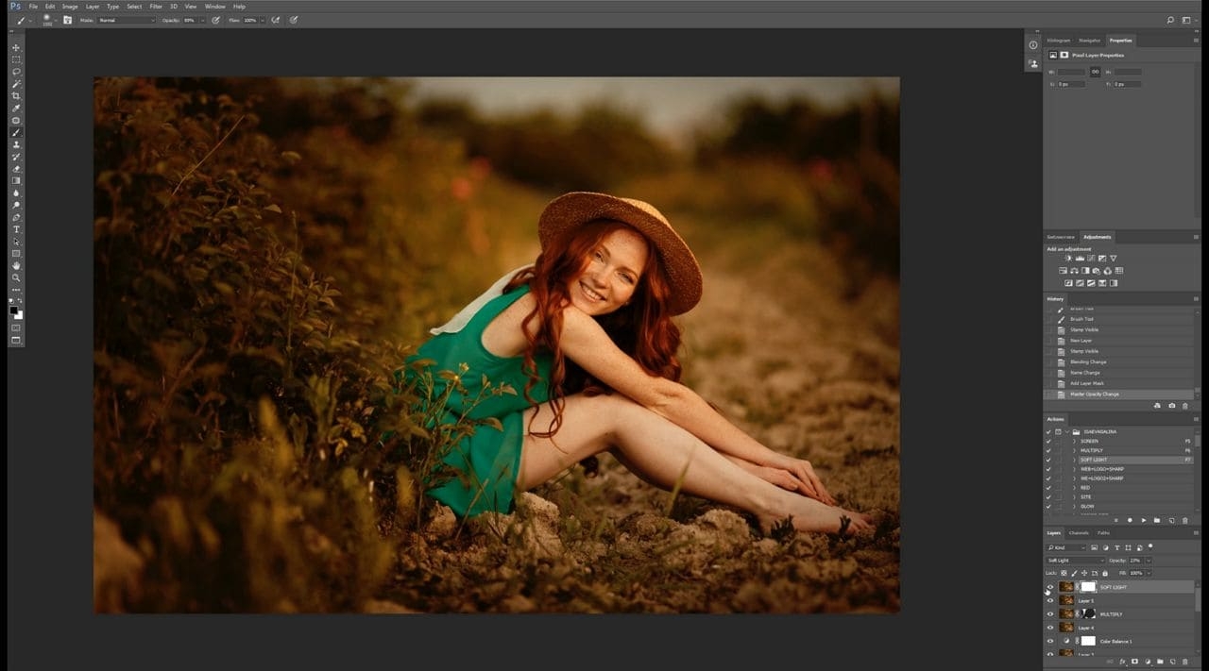Hide the MULTIPLY layer
The height and width of the screenshot is (671, 1209).
[1049, 614]
